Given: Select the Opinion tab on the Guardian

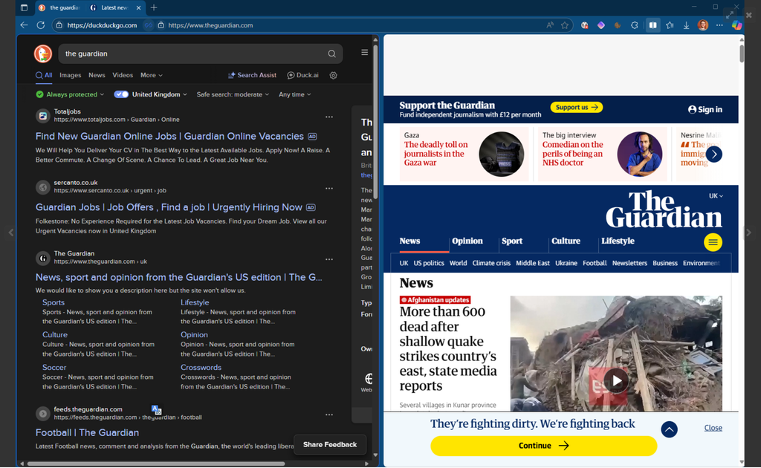Looking at the screenshot, I should point(467,241).
